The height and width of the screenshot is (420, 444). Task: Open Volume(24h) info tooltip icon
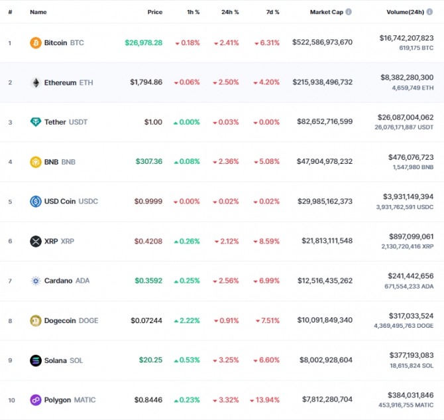click(429, 12)
